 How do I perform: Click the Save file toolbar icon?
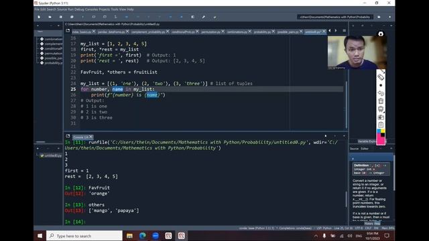(x=61, y=17)
